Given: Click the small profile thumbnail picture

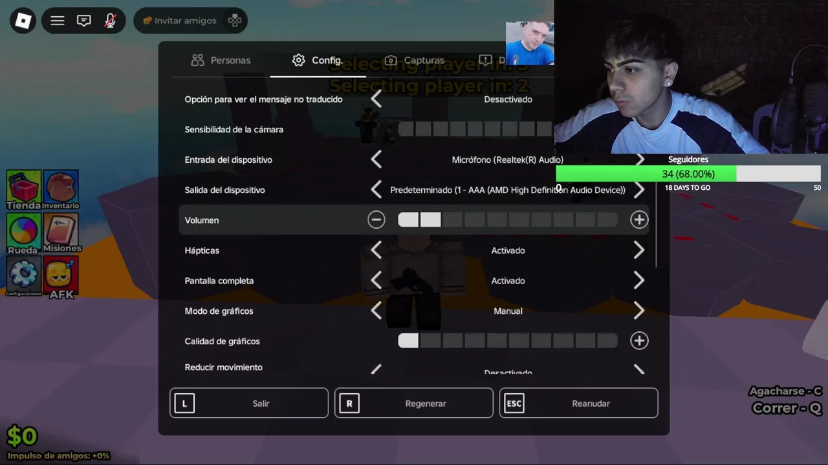Looking at the screenshot, I should click(530, 43).
